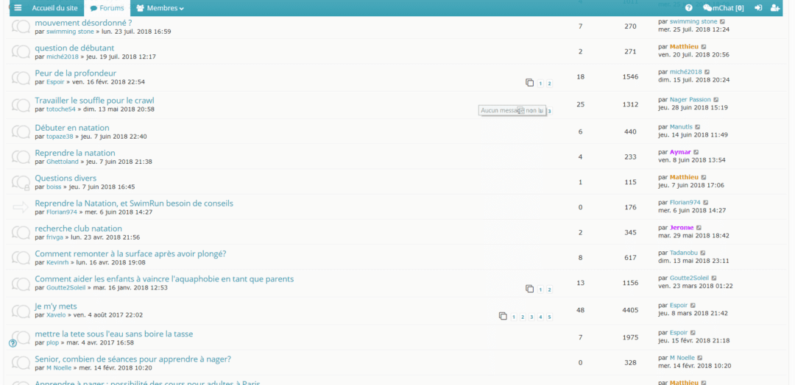Go to page 5 of Je m'y mets

click(550, 317)
